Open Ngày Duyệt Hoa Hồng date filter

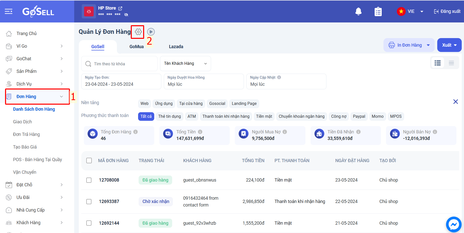tap(204, 81)
